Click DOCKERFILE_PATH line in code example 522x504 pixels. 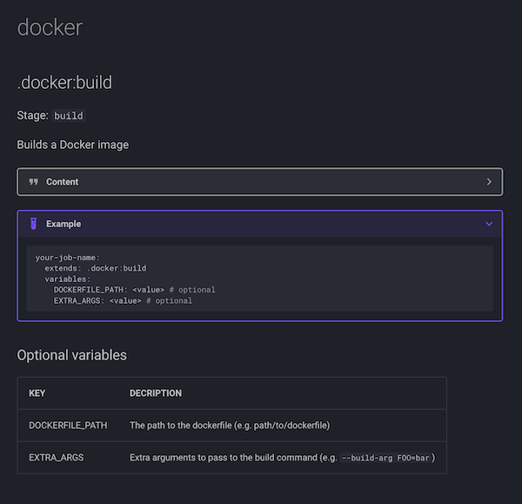pos(135,290)
